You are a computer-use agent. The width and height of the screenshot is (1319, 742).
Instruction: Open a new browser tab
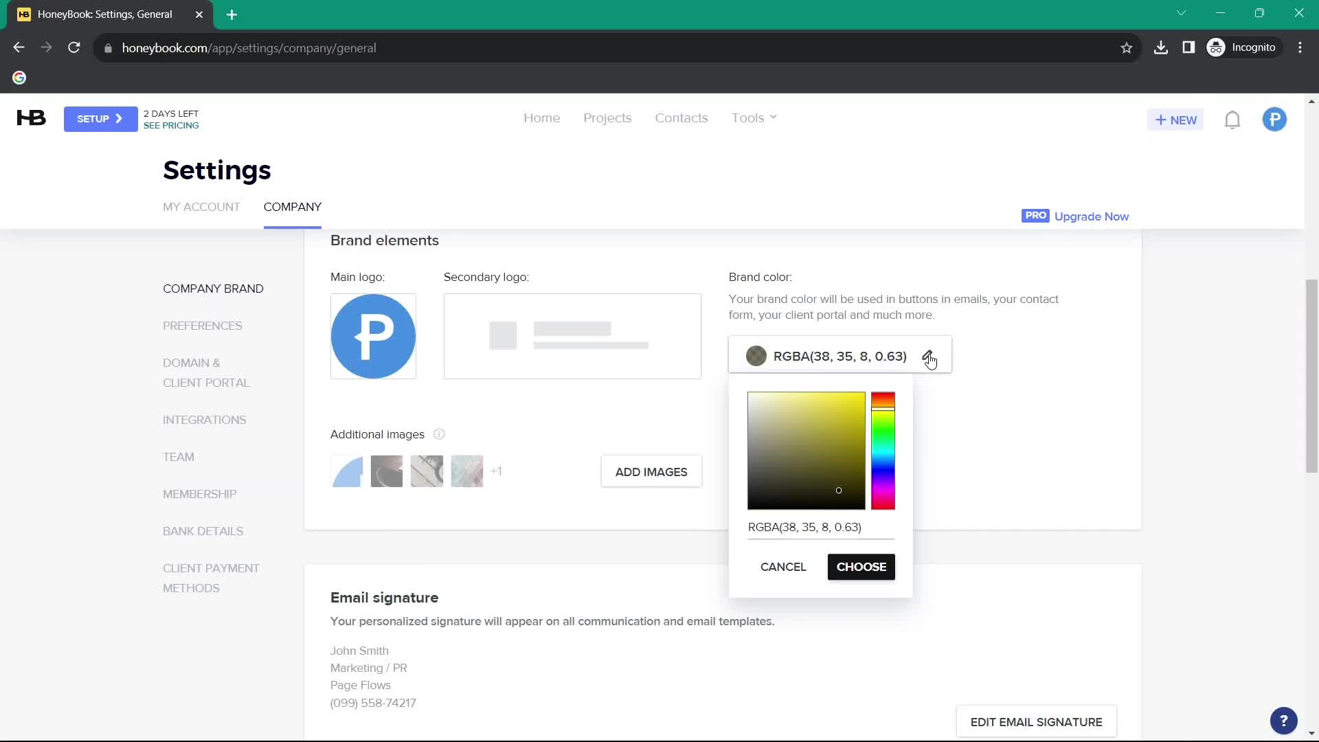[x=232, y=14]
